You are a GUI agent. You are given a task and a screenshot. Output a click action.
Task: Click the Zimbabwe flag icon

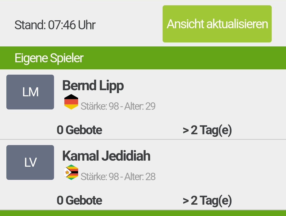coord(71,172)
